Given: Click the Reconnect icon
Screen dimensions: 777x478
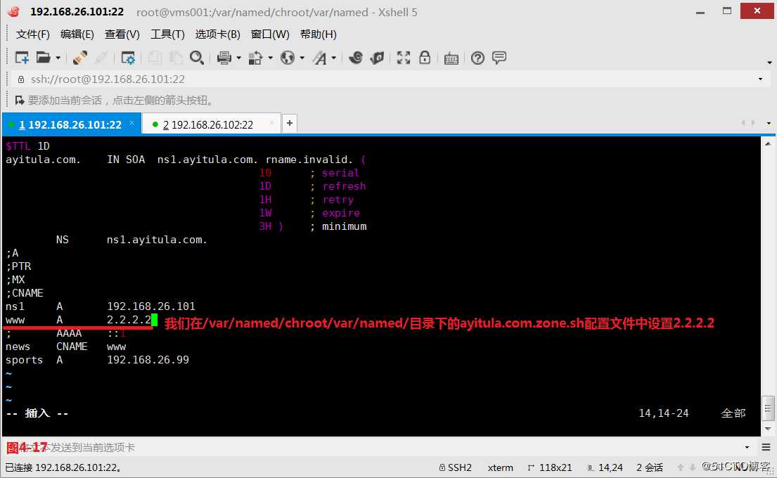Looking at the screenshot, I should click(x=79, y=58).
